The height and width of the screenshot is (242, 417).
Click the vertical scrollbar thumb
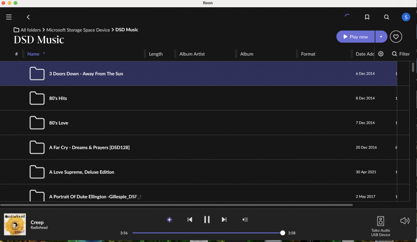(x=413, y=67)
